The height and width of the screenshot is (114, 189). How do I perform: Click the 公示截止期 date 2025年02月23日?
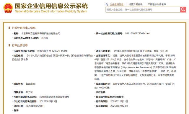point(119,106)
